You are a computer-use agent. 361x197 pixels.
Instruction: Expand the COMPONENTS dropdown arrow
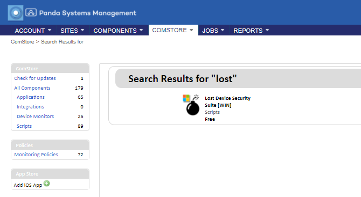tap(141, 30)
